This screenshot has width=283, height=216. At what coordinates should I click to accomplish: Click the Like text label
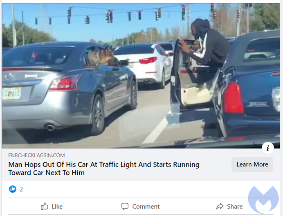[57, 207]
